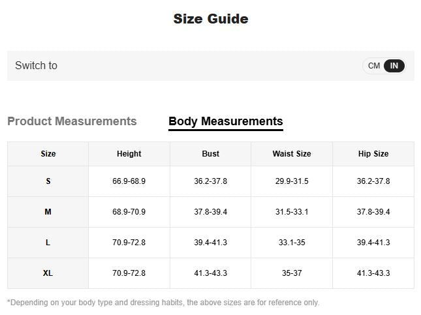Select the Body Measurements tab
421x315 pixels.
coord(225,121)
